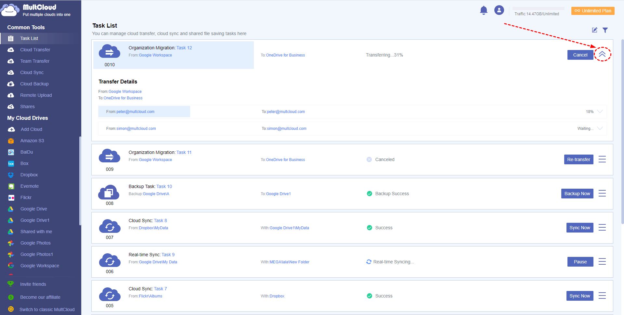Click the edit task list icon
This screenshot has height=315, width=624.
click(594, 30)
